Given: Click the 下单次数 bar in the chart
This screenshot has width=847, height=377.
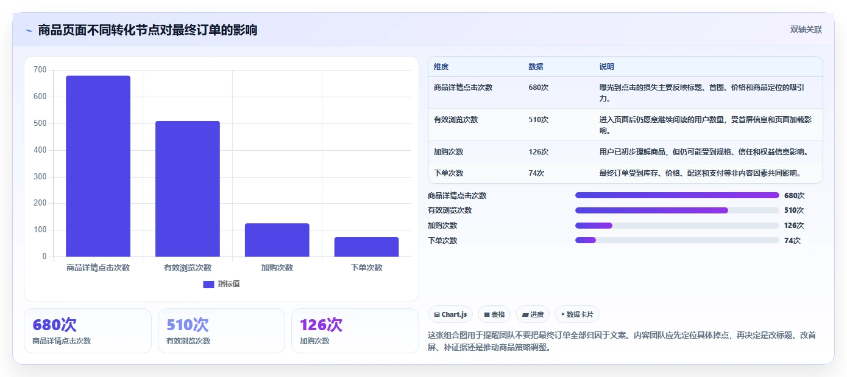Looking at the screenshot, I should coord(366,247).
